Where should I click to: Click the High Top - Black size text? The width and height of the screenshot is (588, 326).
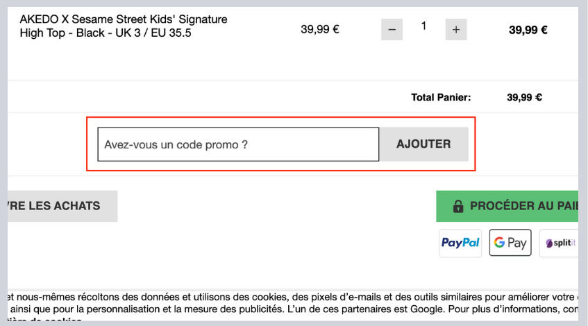coord(106,33)
